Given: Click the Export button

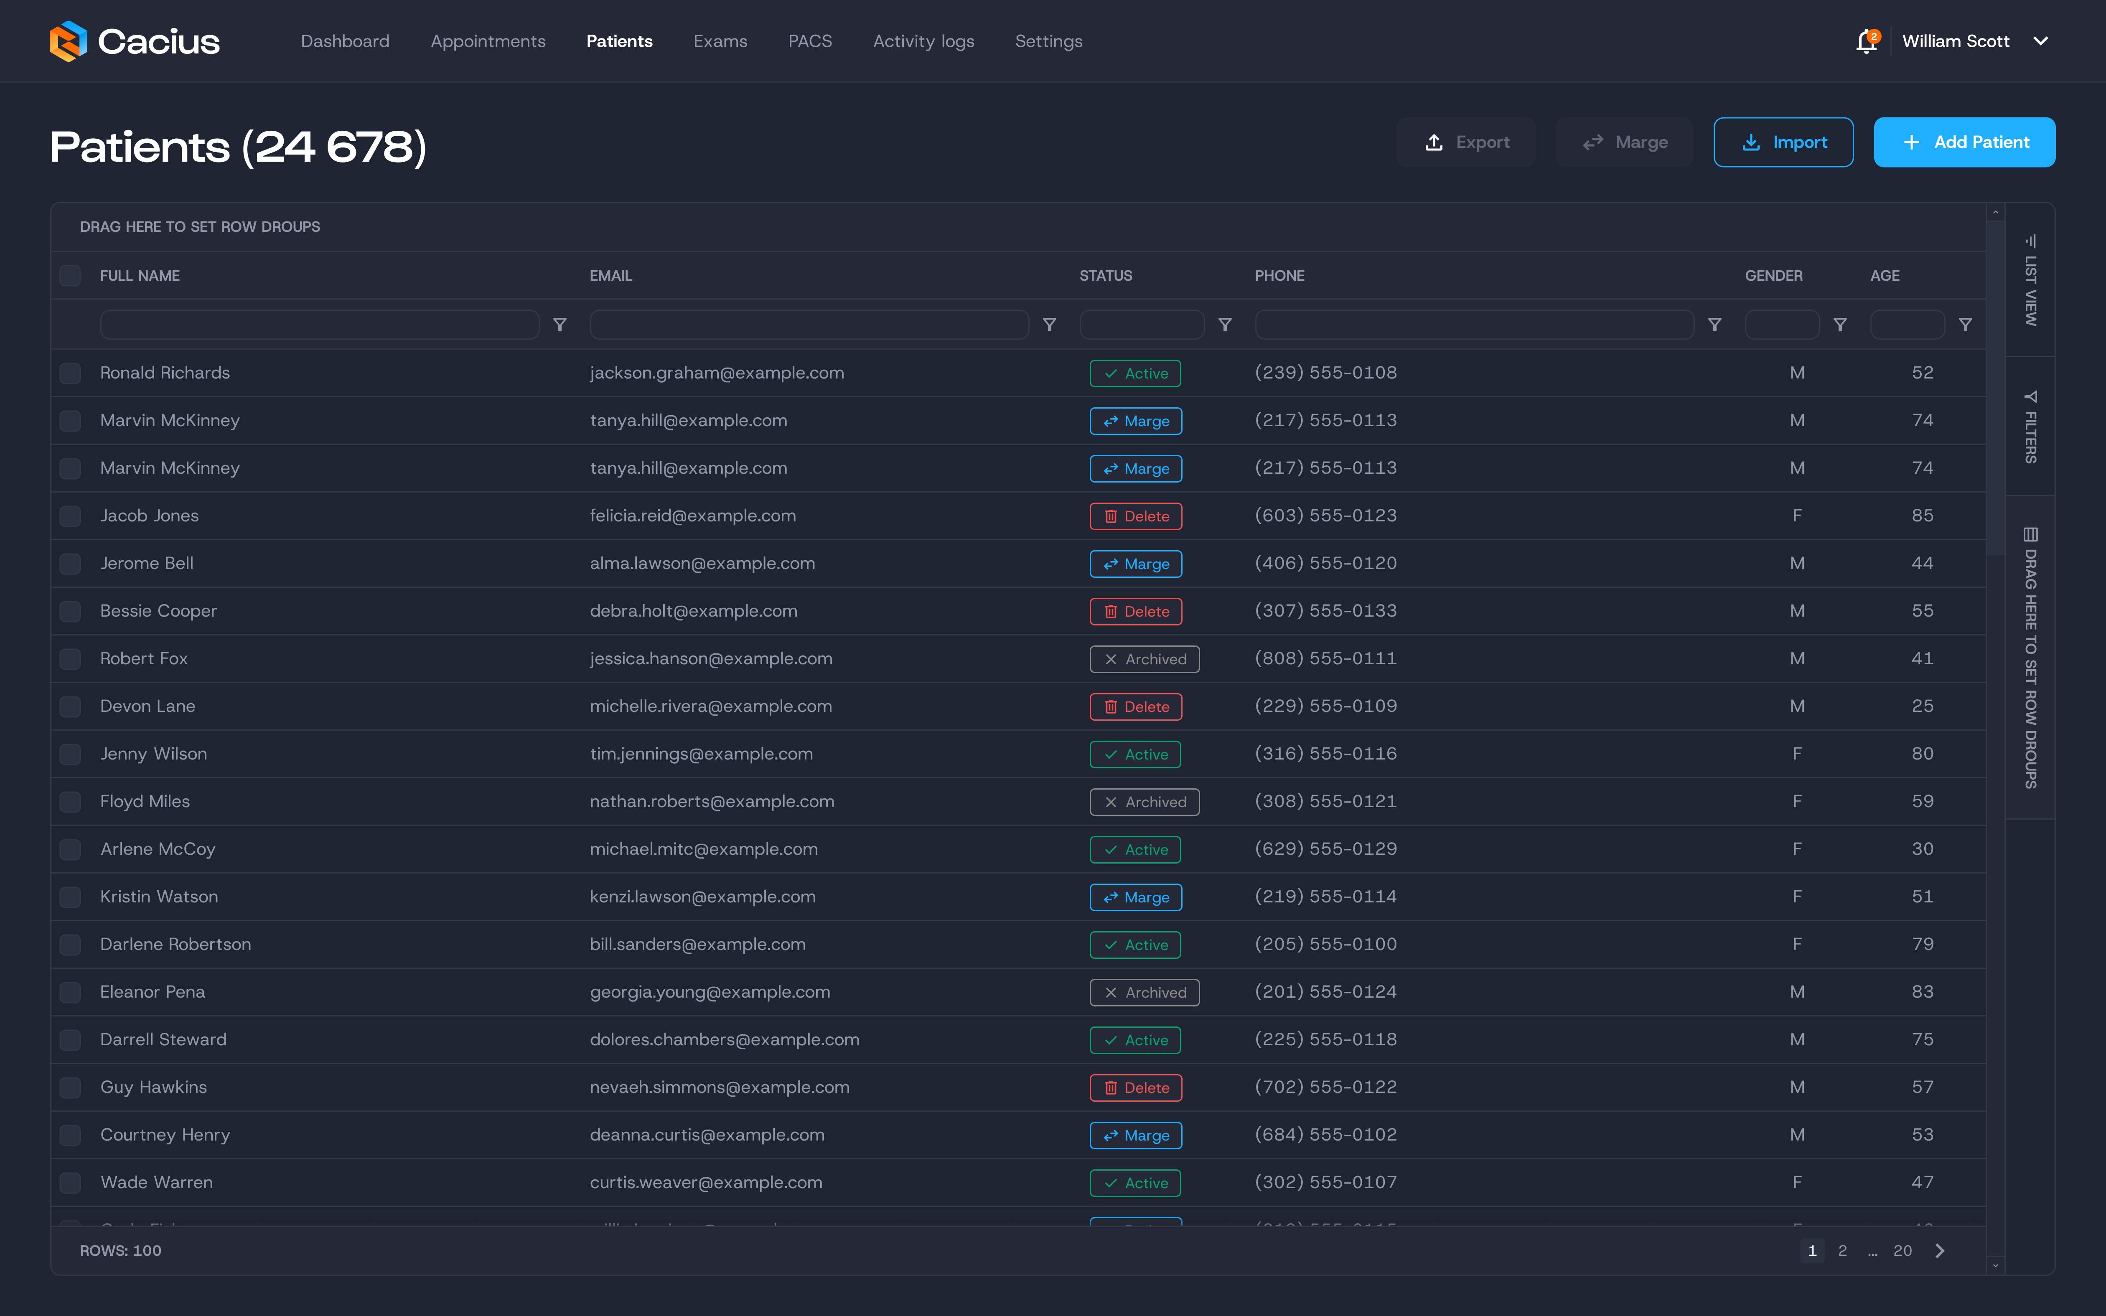Looking at the screenshot, I should pos(1465,142).
